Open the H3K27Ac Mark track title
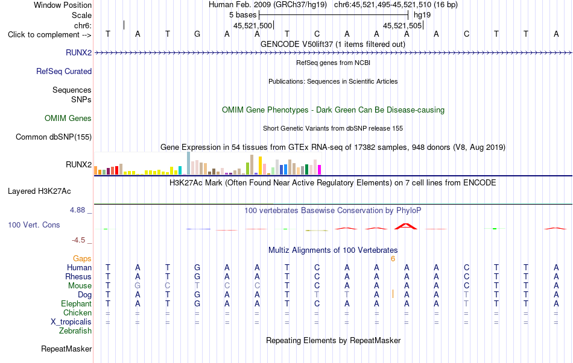The width and height of the screenshot is (573, 363). pyautogui.click(x=332, y=182)
